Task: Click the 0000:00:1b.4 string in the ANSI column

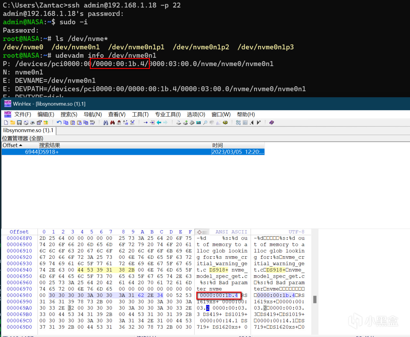Action: [x=219, y=295]
